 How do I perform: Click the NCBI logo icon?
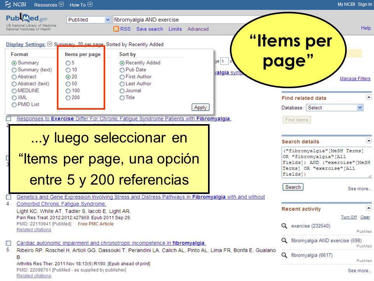(8, 5)
